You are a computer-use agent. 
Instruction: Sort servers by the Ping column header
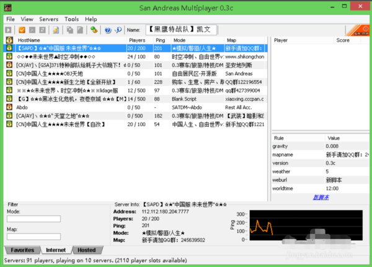click(162, 40)
